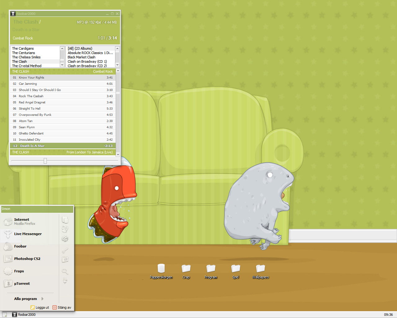Screen dimensions: 397x318
Task: Select track 09 Sean Flynn
Action: click(x=63, y=127)
